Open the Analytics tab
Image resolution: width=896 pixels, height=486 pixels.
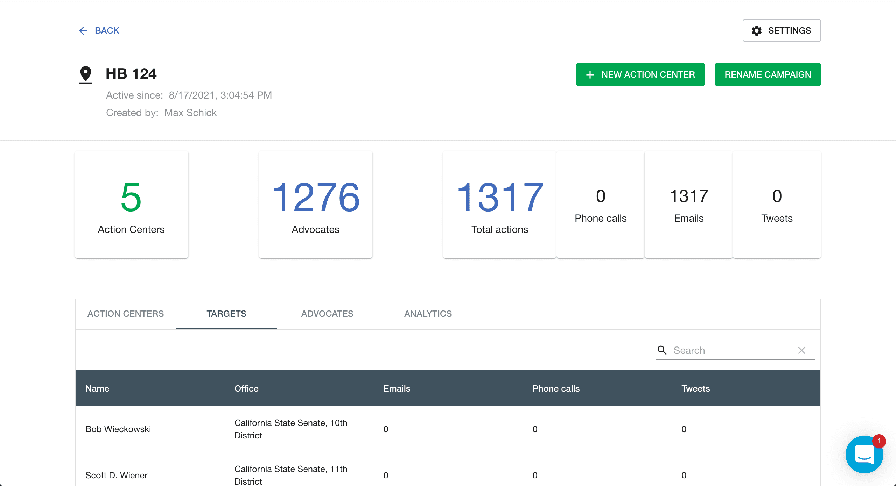[x=428, y=314]
